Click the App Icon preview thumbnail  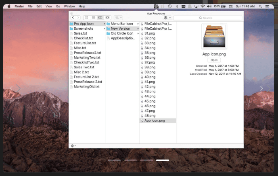pyautogui.click(x=214, y=36)
